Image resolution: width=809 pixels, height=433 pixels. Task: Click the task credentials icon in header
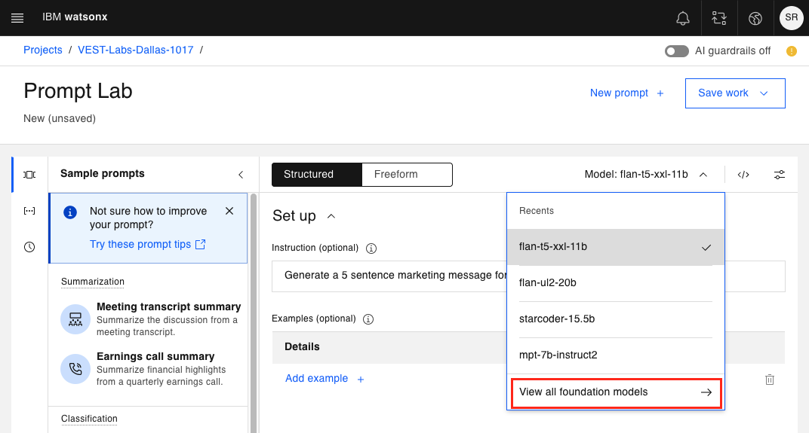click(x=719, y=18)
